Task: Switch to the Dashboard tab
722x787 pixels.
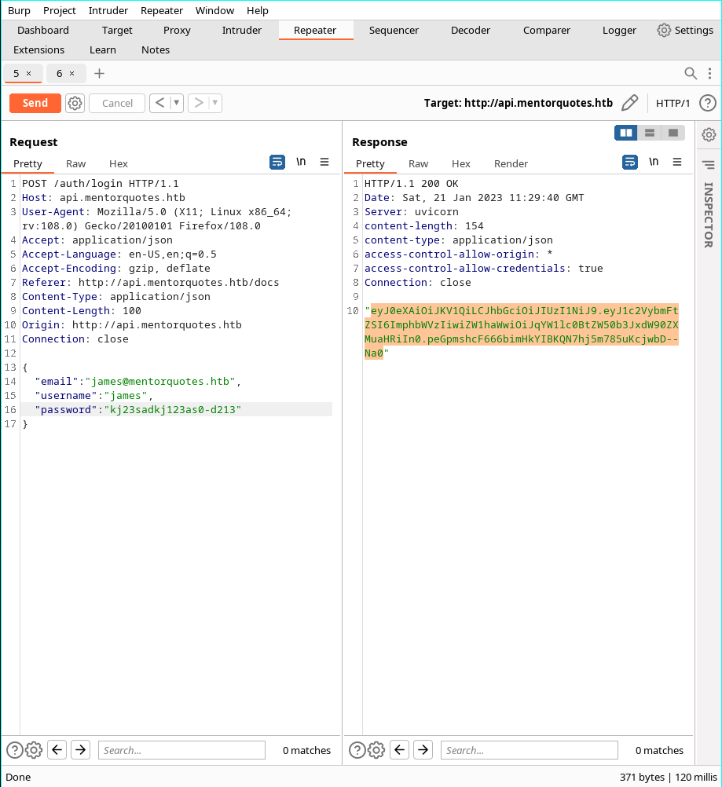Action: 43,30
